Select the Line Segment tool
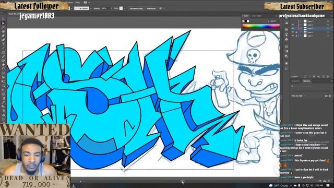Screen dimensions: 334x188 click(3, 48)
